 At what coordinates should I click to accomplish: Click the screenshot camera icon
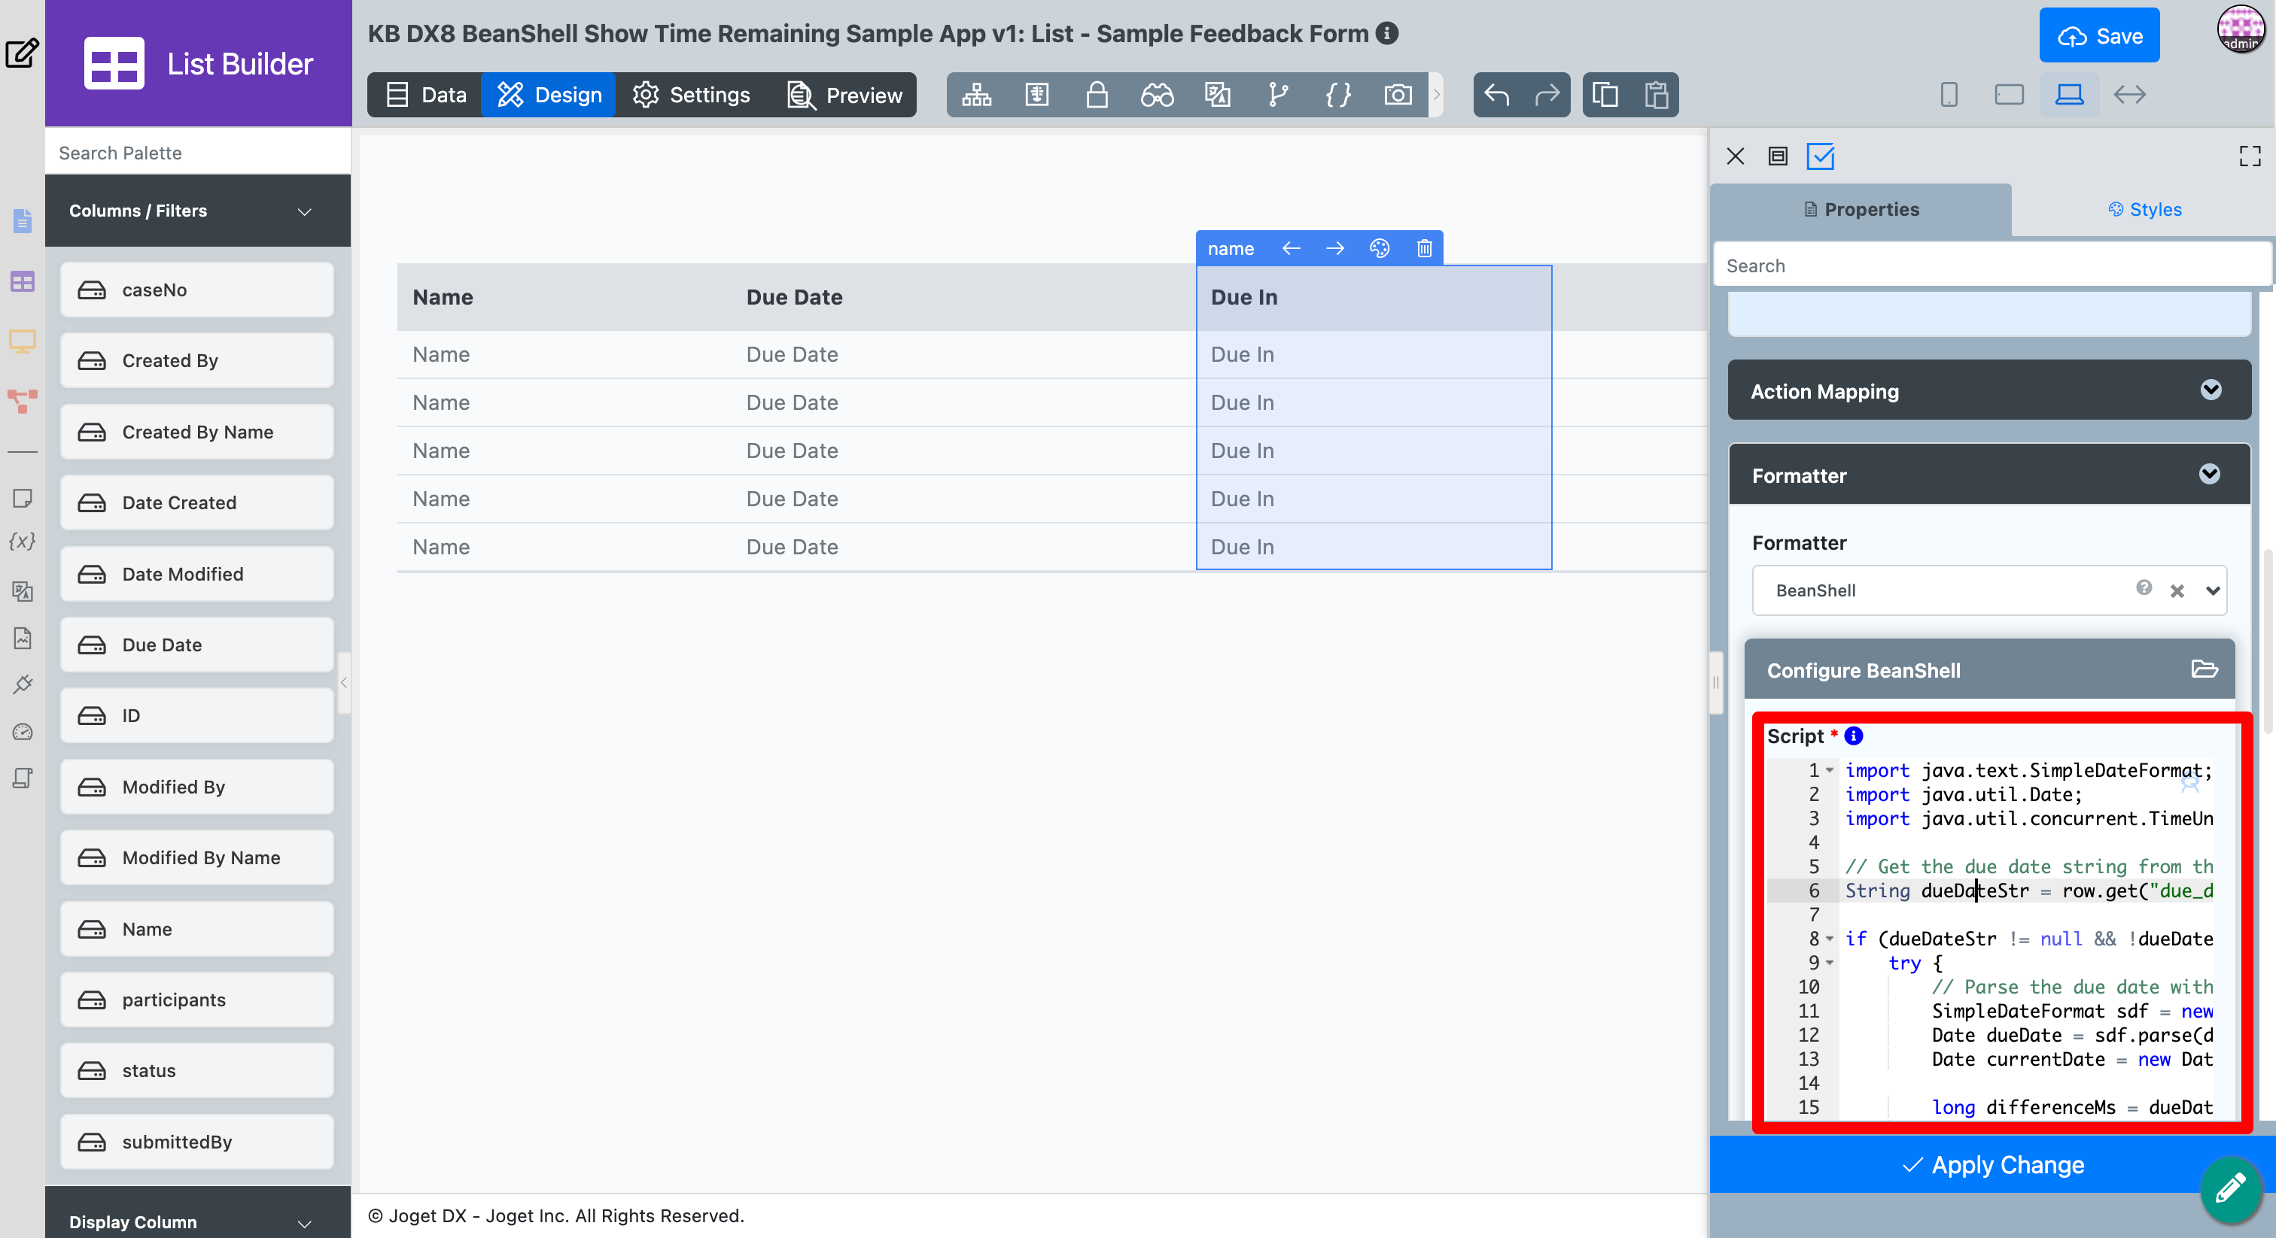(x=1398, y=95)
